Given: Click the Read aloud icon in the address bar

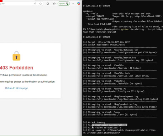Looking at the screenshot, I should pyautogui.click(x=35, y=4).
